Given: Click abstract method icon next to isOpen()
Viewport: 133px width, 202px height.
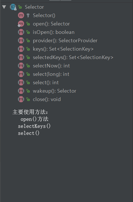Looking at the screenshot, I should click(x=21, y=32).
